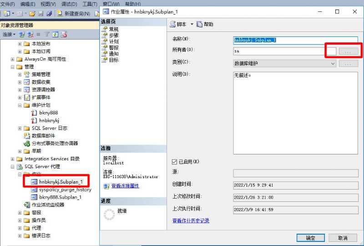Click into the 名称 text field

pos(295,40)
